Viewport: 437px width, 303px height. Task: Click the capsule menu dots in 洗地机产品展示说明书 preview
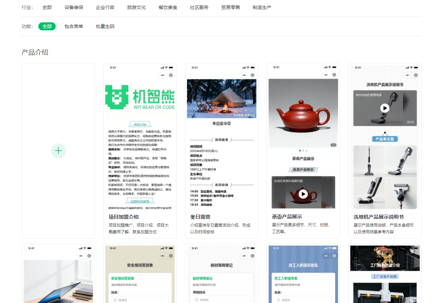[408, 75]
